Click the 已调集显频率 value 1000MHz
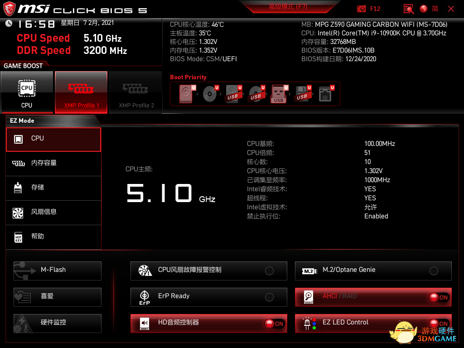Viewport: 464px width, 348px height. click(377, 180)
